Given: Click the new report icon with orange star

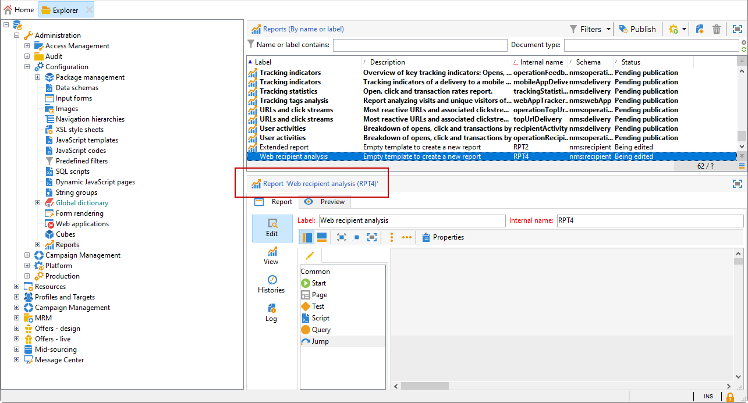Looking at the screenshot, I should [x=700, y=29].
